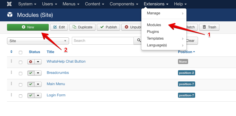
Task: Expand status actions arrow for Main Menu
Action: coord(39,84)
